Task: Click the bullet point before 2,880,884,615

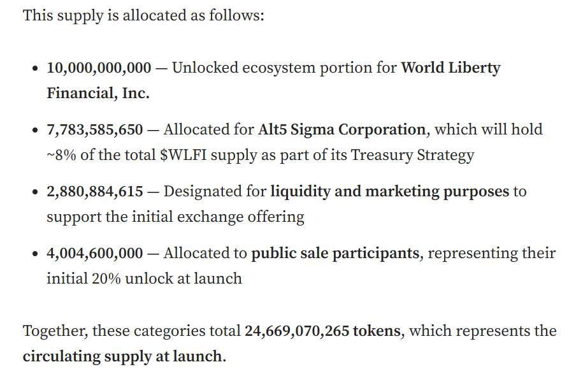Action: coord(35,192)
